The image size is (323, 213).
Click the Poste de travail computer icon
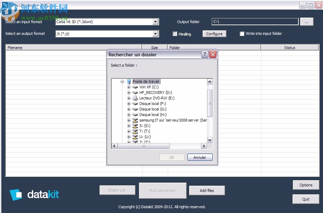(x=128, y=81)
